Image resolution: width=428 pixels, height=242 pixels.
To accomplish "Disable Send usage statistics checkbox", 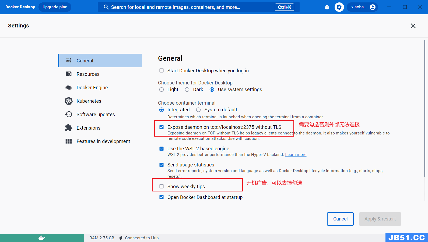I will click(162, 165).
